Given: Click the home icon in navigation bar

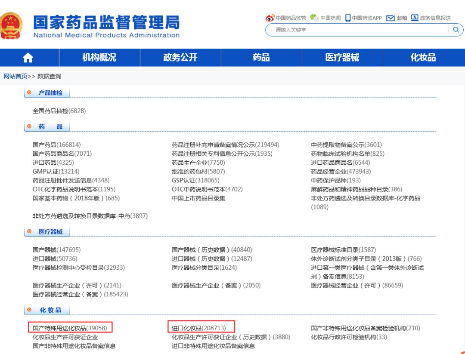Looking at the screenshot, I should coord(28,58).
